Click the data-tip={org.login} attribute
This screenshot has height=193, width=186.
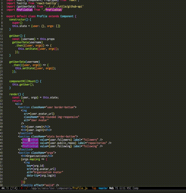tap(41, 175)
